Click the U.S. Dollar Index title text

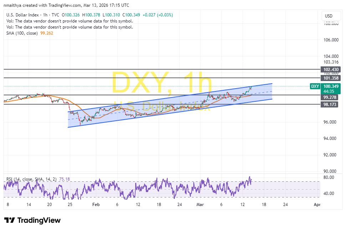pyautogui.click(x=22, y=15)
